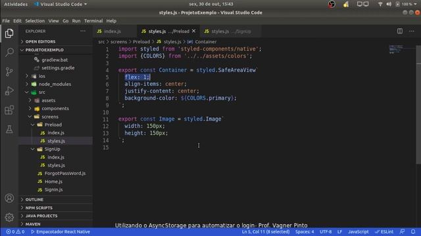
Task: Click the ESLint status bar item
Action: 384,231
